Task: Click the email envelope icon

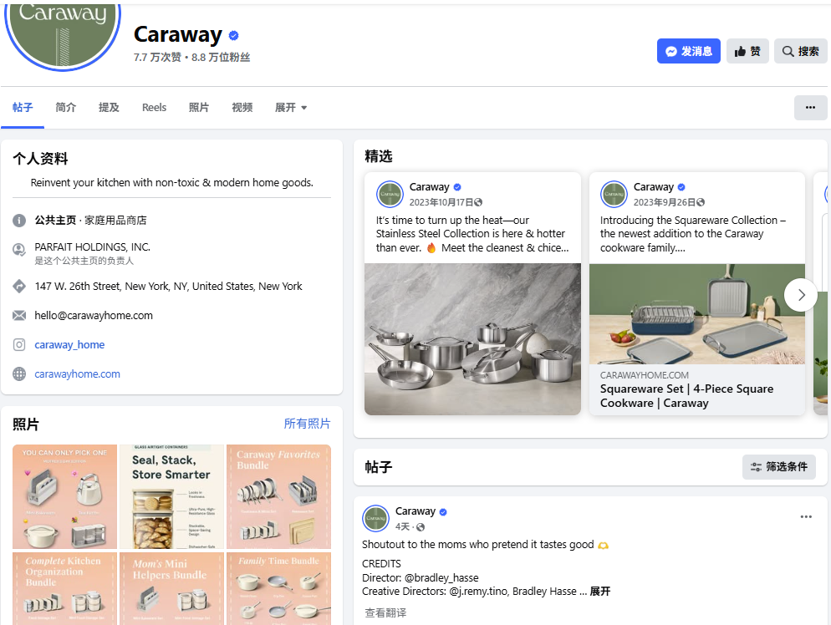Action: [19, 316]
